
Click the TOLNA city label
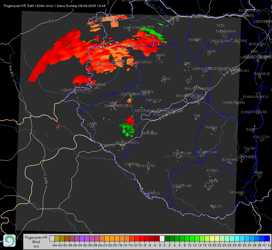[249, 148]
